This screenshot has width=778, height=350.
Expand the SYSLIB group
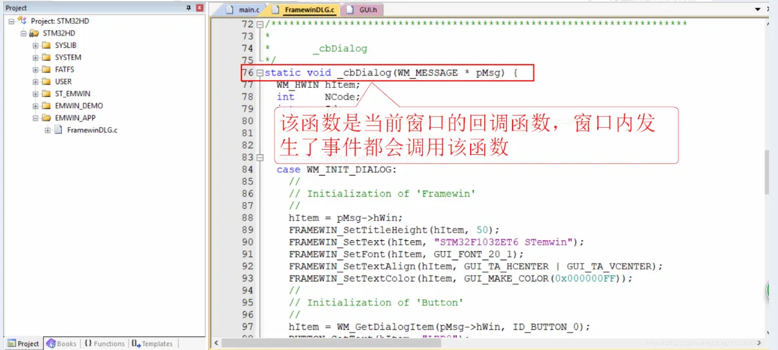point(36,45)
